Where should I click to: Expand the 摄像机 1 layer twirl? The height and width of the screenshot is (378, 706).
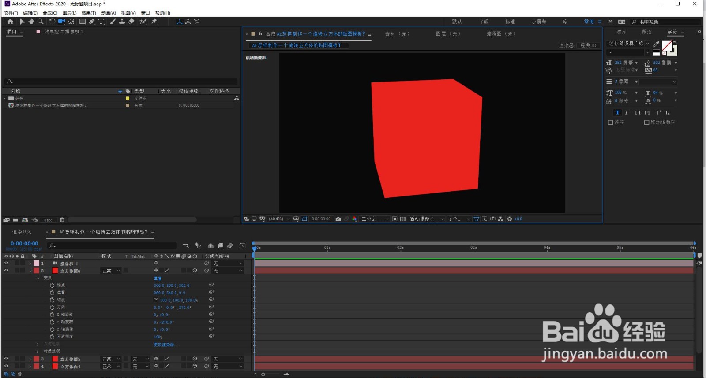30,263
